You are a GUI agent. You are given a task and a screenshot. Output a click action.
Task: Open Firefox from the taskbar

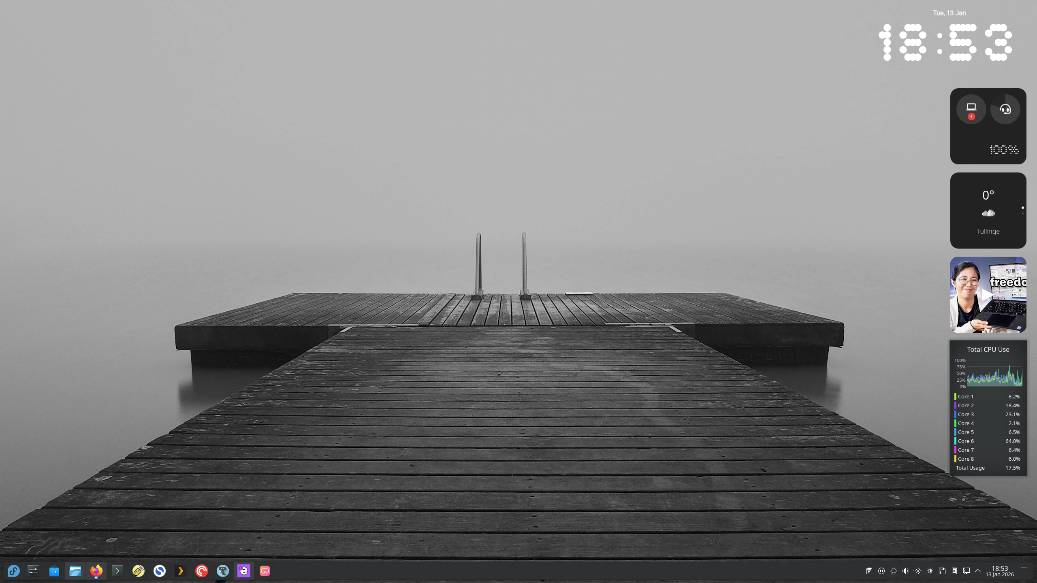click(96, 571)
